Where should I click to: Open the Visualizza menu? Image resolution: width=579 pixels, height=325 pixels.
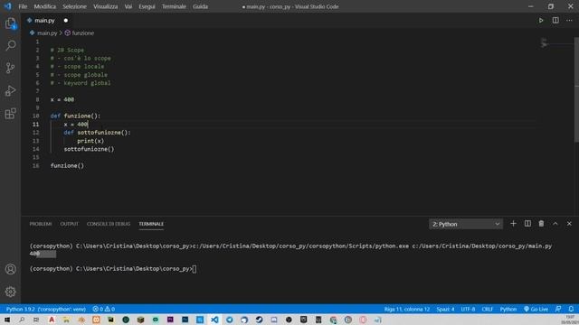(x=105, y=6)
